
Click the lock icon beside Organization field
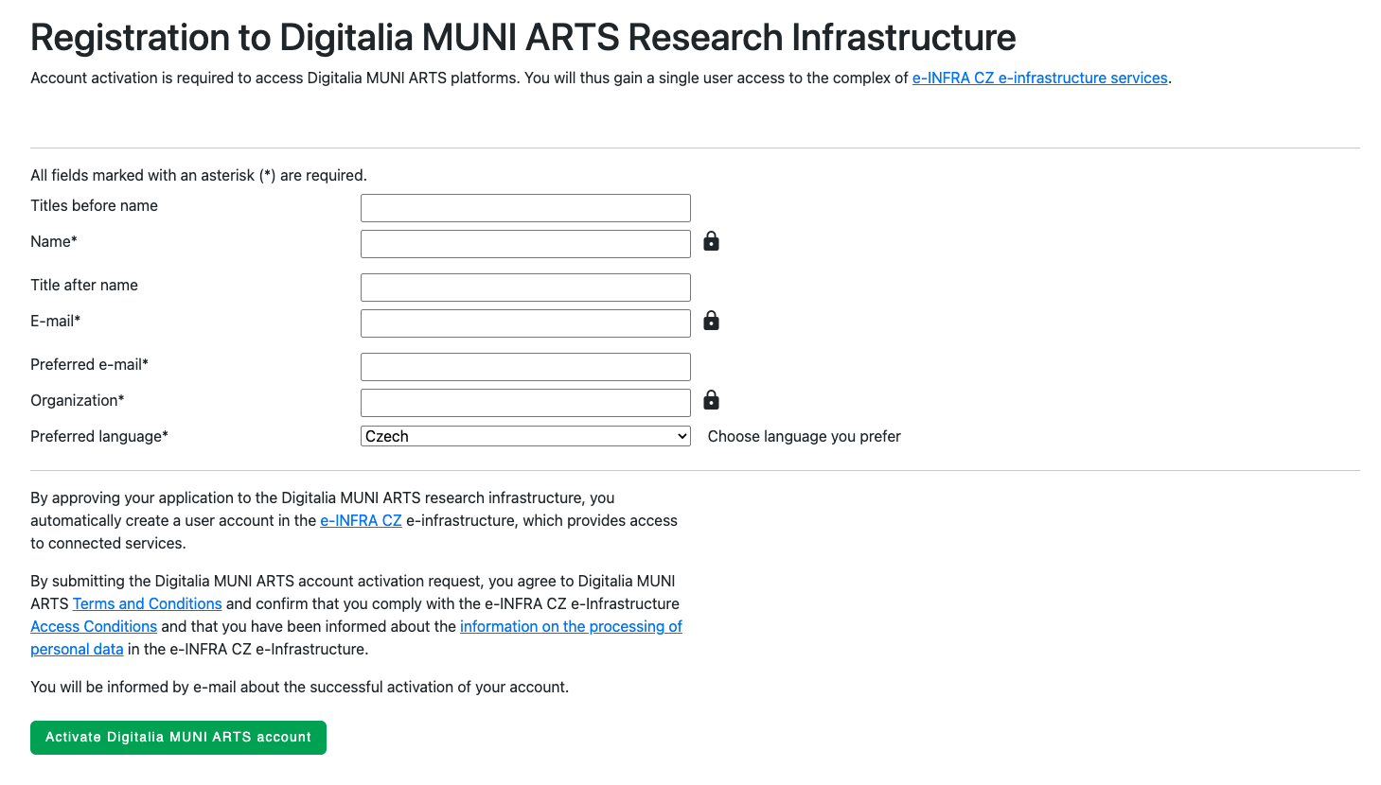tap(711, 401)
